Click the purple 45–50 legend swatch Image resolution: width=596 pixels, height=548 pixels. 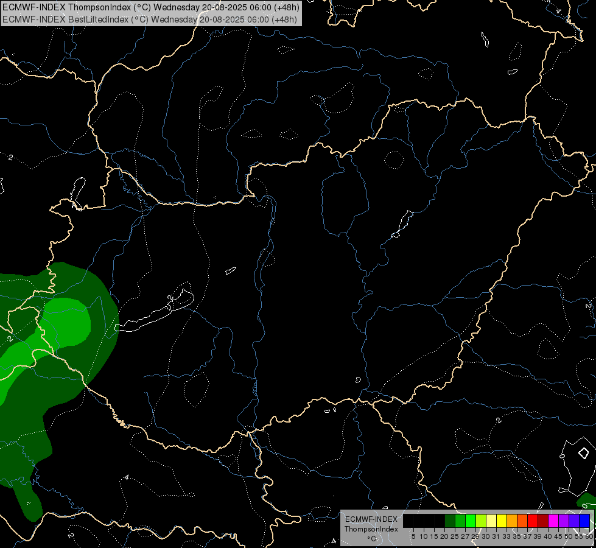coord(564,521)
